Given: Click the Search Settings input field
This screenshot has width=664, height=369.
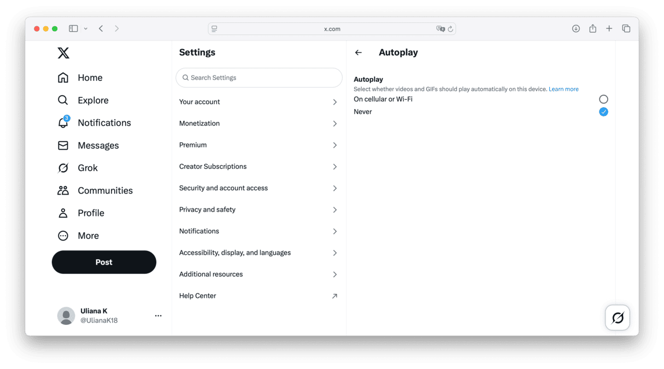Looking at the screenshot, I should (259, 78).
